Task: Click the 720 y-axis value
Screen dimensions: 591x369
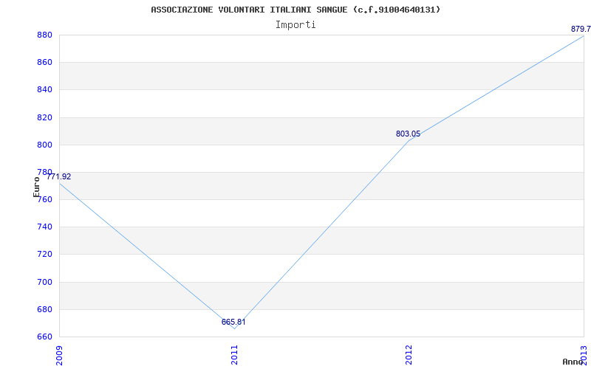Action: [x=44, y=255]
